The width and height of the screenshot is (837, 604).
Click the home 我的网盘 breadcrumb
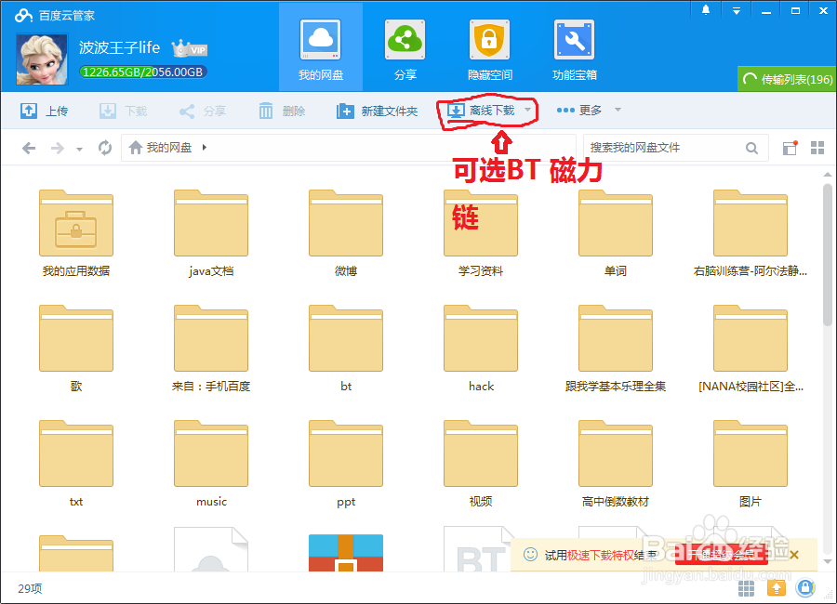tap(160, 147)
